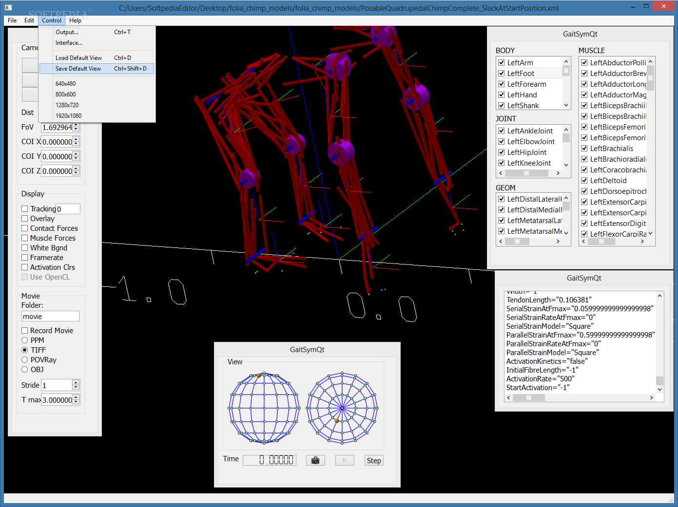This screenshot has height=507, width=678.
Task: Toggle Activation Clrs checkbox
Action: pos(25,267)
